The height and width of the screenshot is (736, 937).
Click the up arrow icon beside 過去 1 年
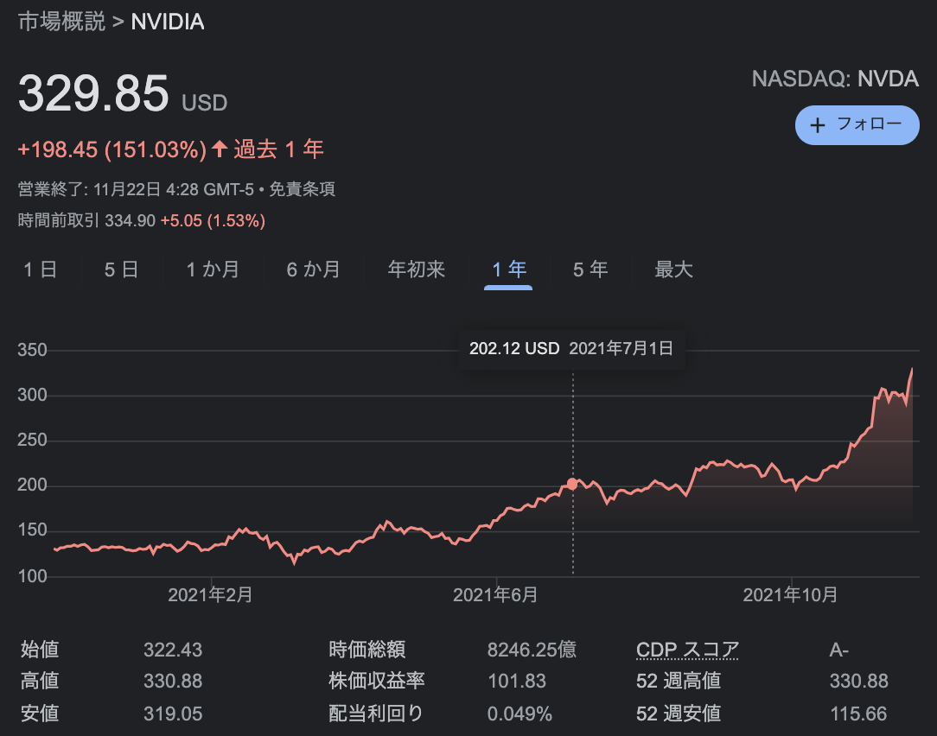tap(220, 149)
